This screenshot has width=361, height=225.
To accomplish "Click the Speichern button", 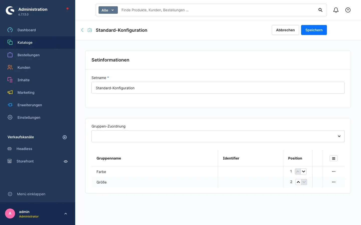I will (314, 30).
